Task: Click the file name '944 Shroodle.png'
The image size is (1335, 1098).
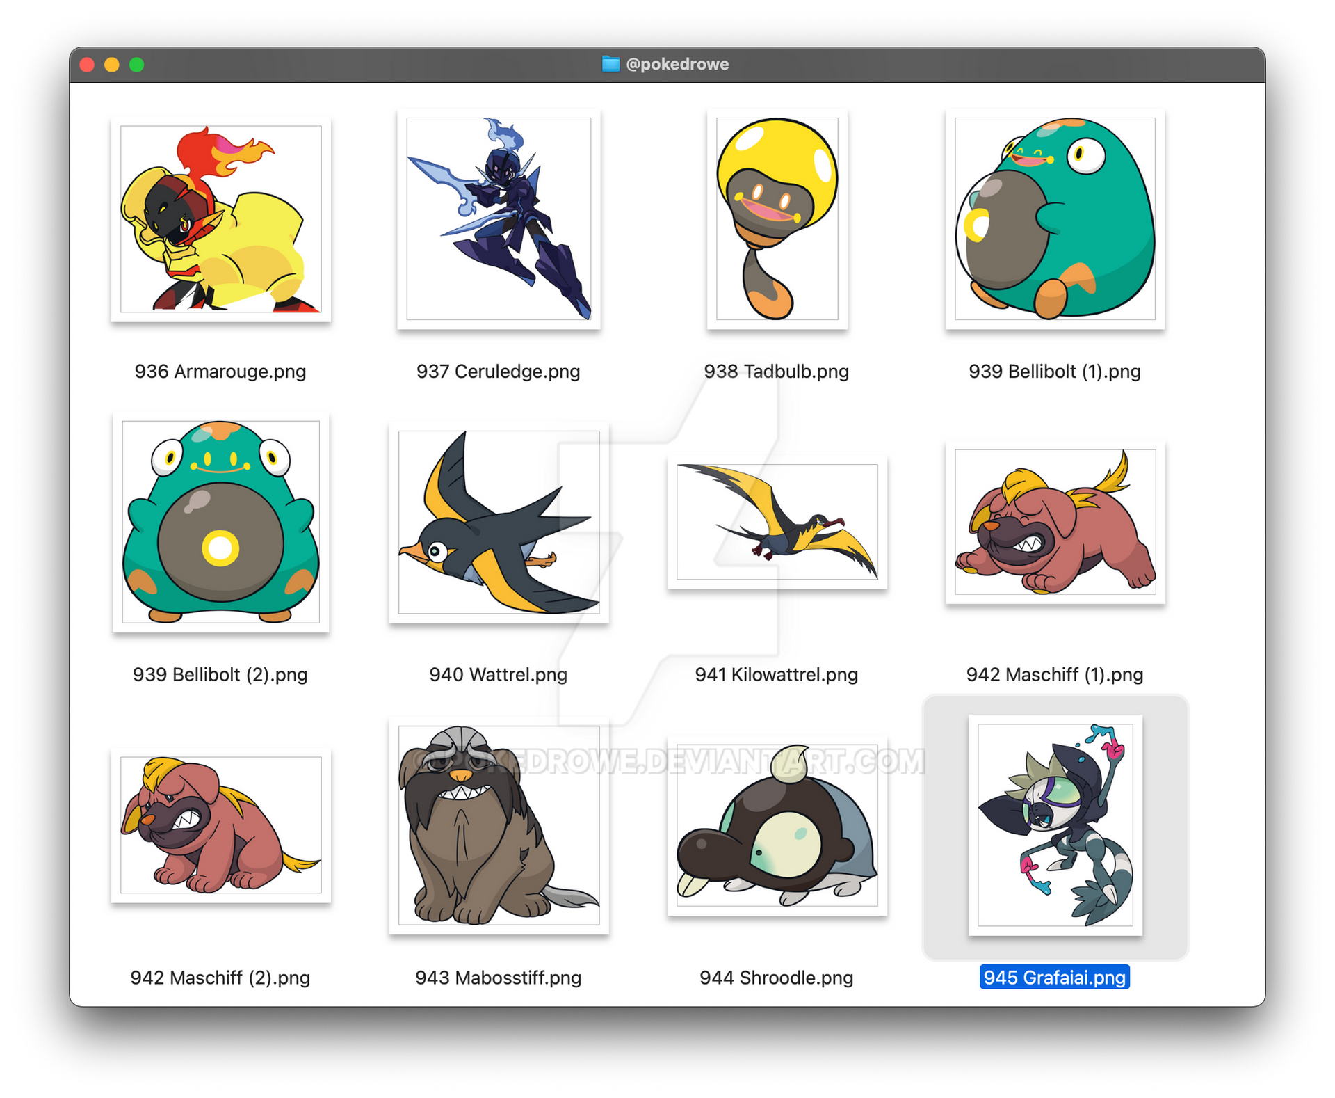Action: pos(777,978)
